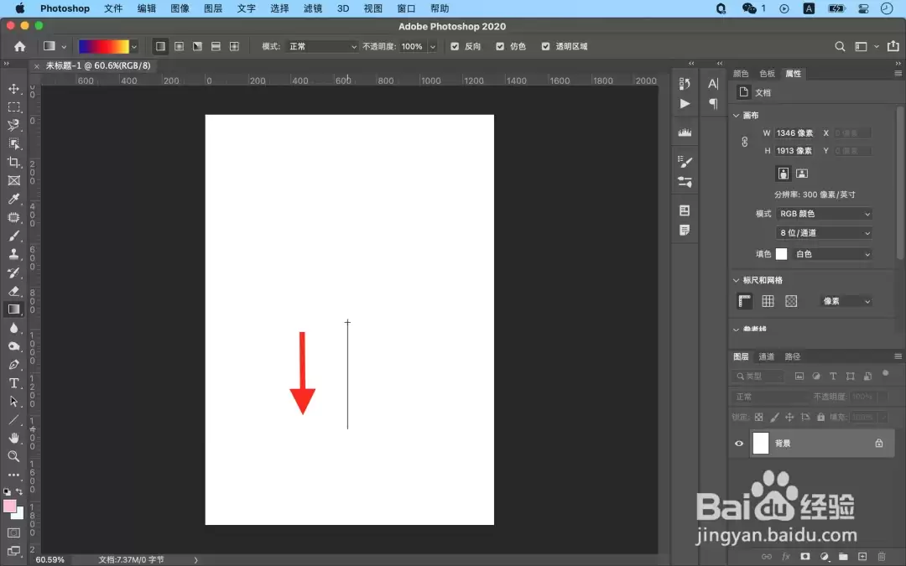The height and width of the screenshot is (566, 906).
Task: Select the Rectangular Marquee tool
Action: [14, 107]
